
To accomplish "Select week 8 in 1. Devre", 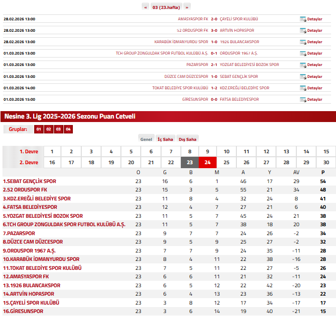I will point(190,151).
